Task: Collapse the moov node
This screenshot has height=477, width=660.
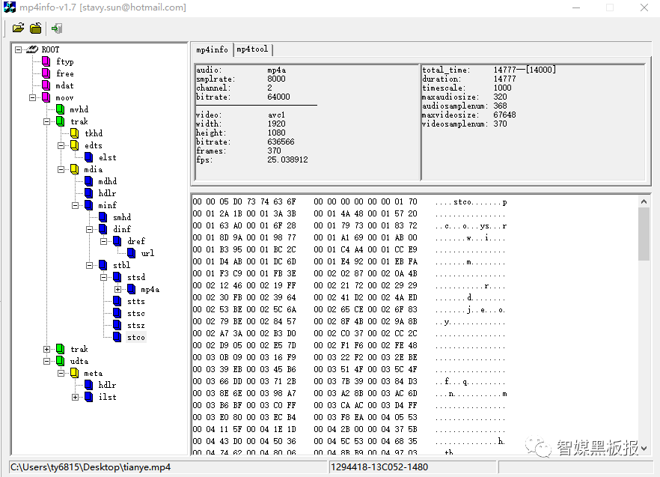Action: pyautogui.click(x=33, y=97)
